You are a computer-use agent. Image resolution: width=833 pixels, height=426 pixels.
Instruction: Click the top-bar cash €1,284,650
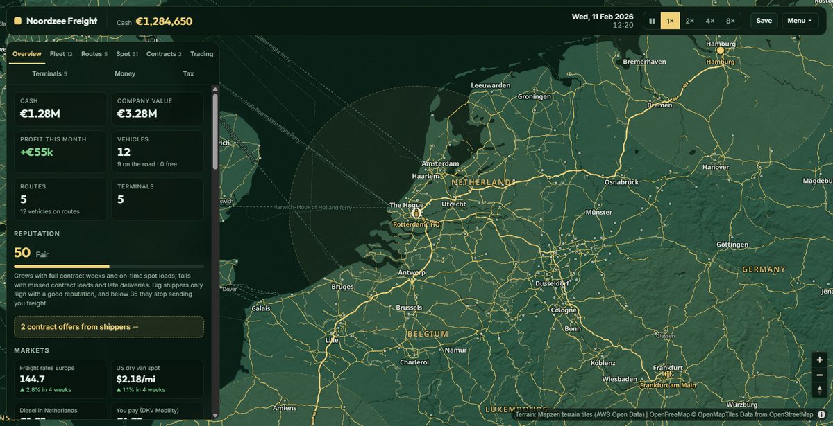[x=164, y=21]
